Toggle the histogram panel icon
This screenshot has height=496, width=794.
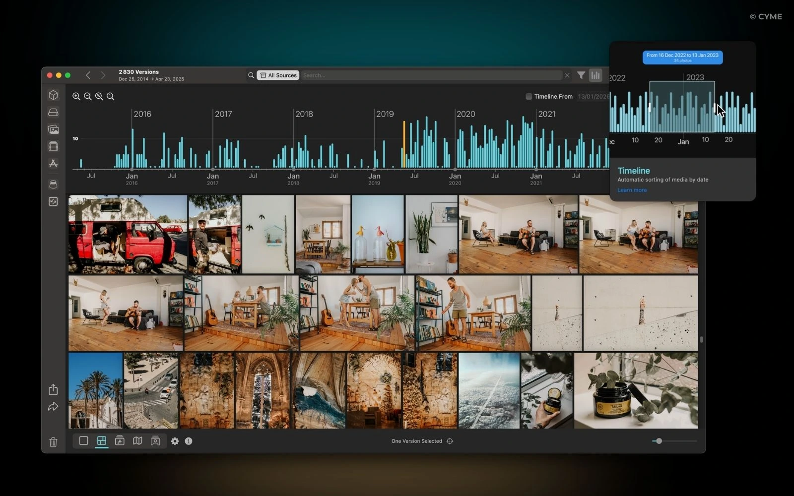click(595, 75)
